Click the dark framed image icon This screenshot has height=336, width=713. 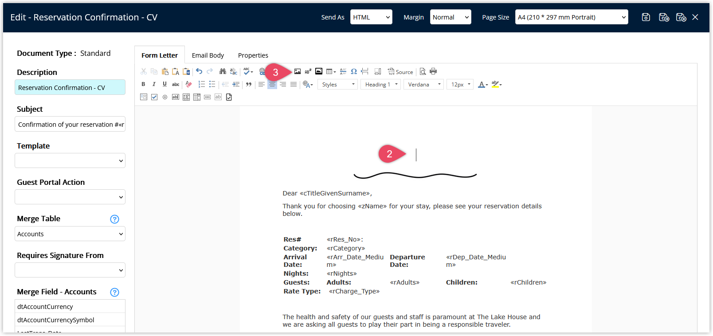pos(319,71)
